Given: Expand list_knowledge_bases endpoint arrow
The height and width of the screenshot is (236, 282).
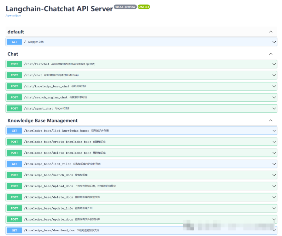Looking at the screenshot, I should (x=274, y=131).
